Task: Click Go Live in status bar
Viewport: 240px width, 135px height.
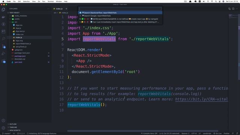Action: 217,133
